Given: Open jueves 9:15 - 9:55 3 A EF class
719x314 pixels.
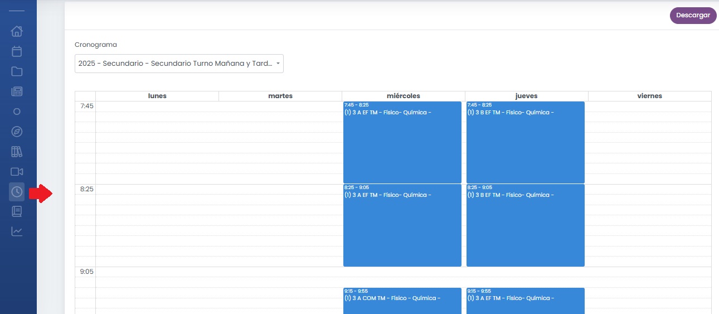Looking at the screenshot, I should (526, 301).
